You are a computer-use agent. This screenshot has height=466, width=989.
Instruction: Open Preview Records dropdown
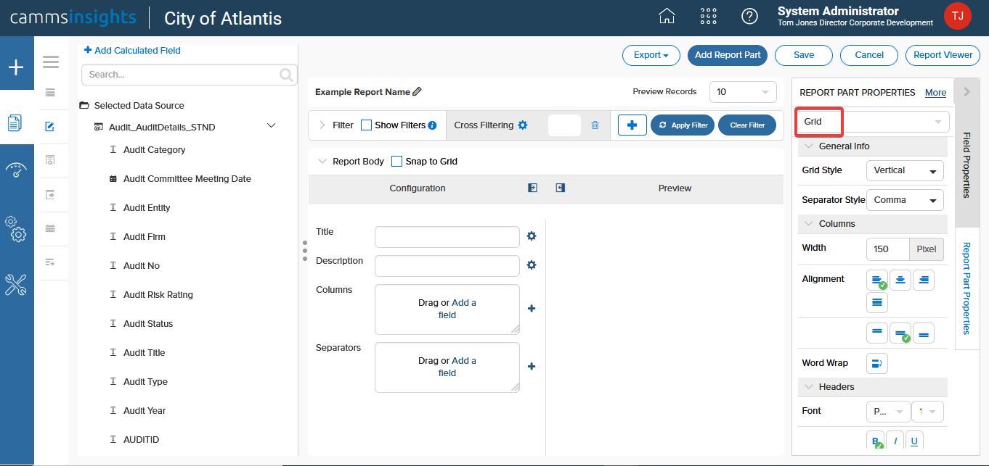743,92
